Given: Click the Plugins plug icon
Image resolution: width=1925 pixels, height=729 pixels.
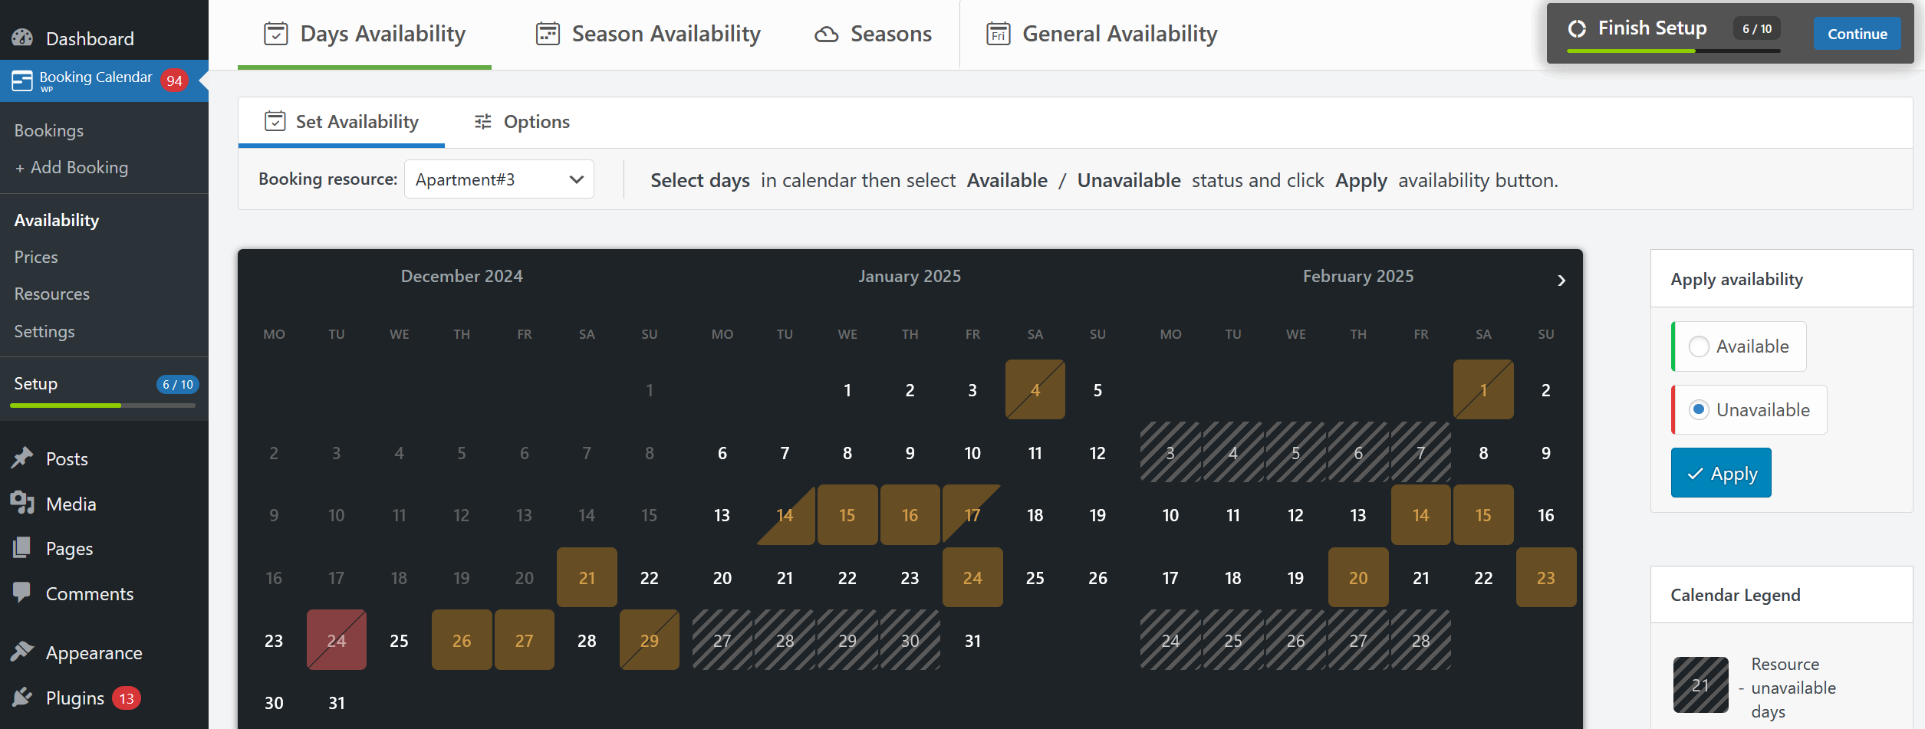Looking at the screenshot, I should tap(22, 697).
